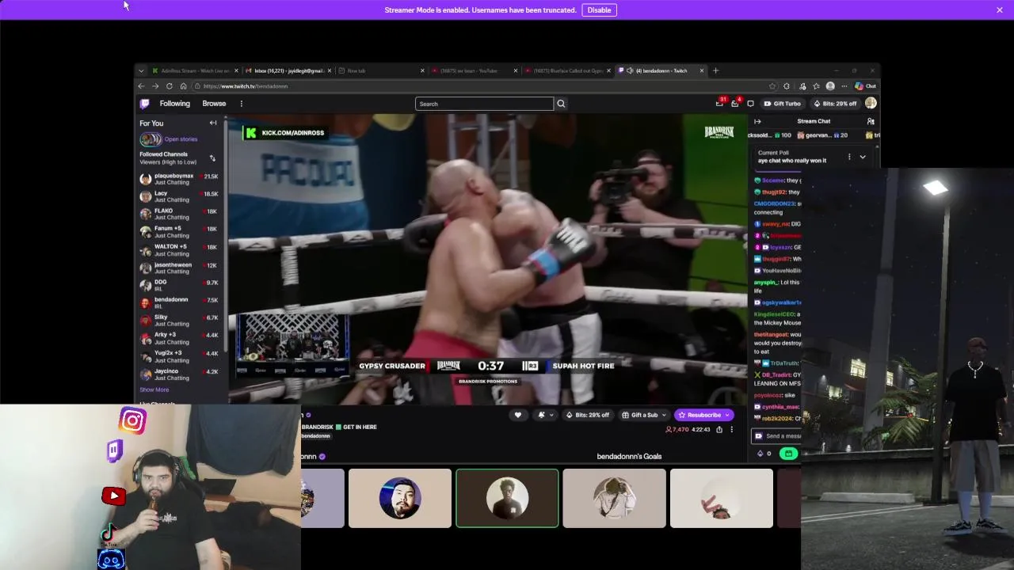Screen dimensions: 1014x570
Task: Open the browser tab list chevron
Action: (141, 70)
